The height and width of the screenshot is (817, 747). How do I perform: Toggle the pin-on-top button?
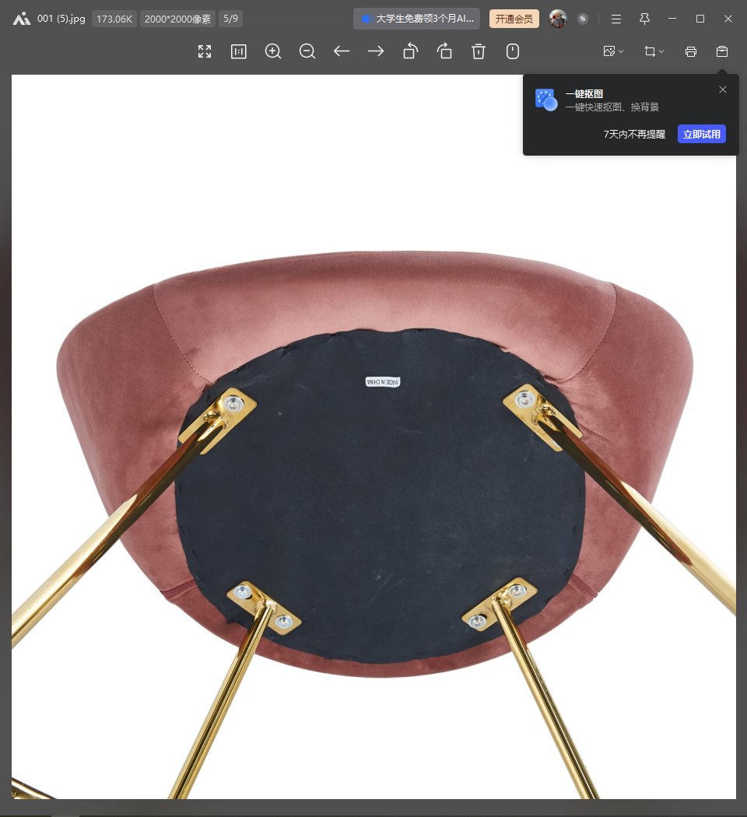644,19
